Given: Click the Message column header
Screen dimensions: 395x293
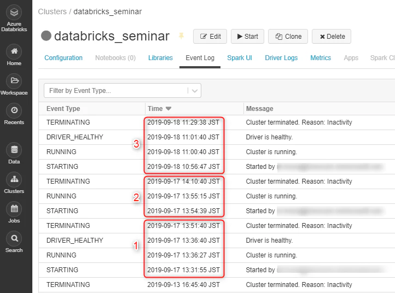Looking at the screenshot, I should point(259,109).
